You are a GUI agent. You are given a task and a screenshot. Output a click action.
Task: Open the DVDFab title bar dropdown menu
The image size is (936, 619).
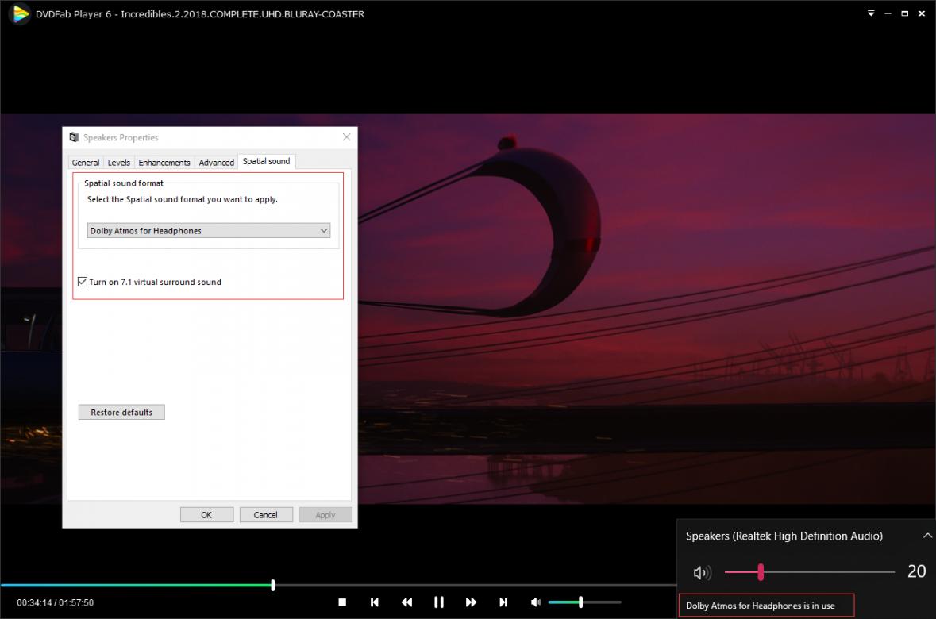tap(871, 13)
